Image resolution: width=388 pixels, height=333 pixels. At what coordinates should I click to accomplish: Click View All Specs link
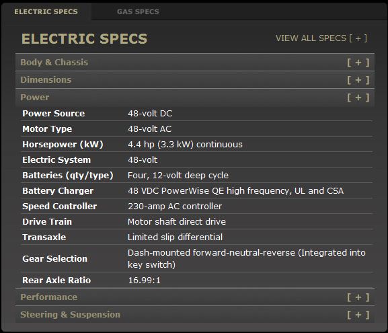[321, 38]
